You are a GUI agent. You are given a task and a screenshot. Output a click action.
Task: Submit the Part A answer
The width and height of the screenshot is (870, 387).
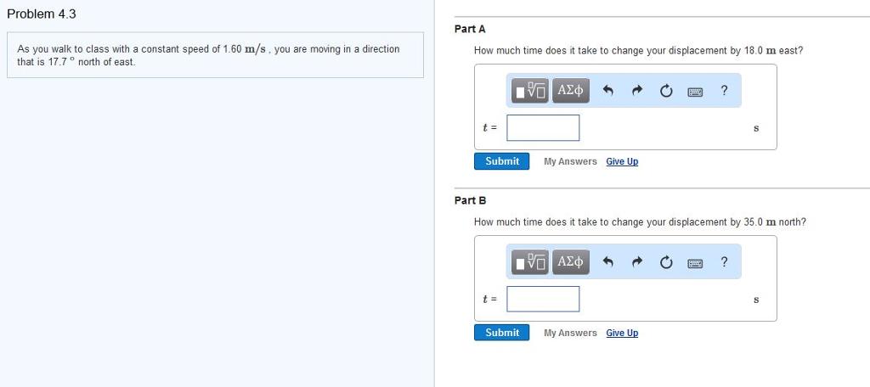click(501, 161)
